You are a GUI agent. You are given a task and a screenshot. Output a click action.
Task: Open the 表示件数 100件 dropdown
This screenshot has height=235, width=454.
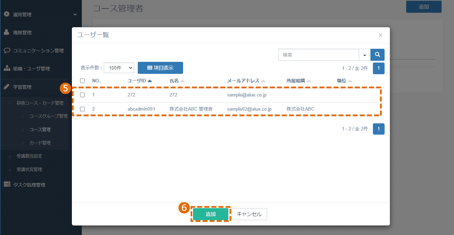[x=119, y=68]
